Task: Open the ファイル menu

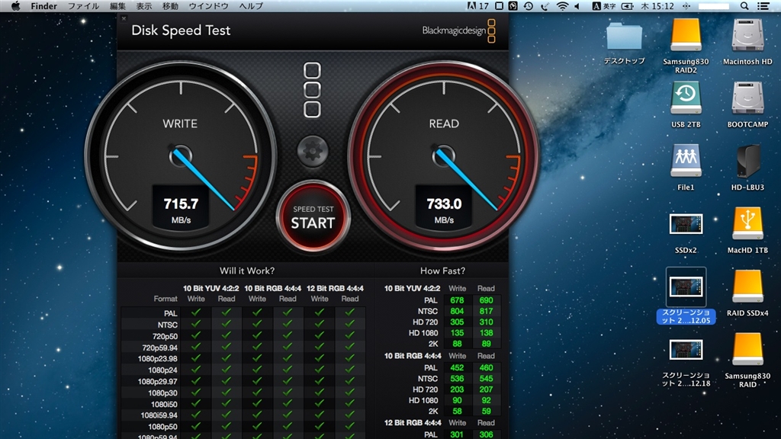Action: [84, 6]
